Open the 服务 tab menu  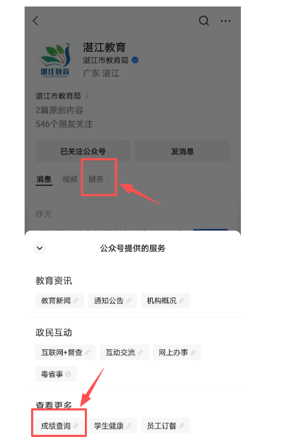(99, 179)
